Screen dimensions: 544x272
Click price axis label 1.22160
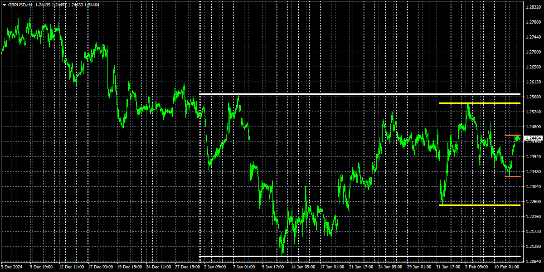pos(533,217)
